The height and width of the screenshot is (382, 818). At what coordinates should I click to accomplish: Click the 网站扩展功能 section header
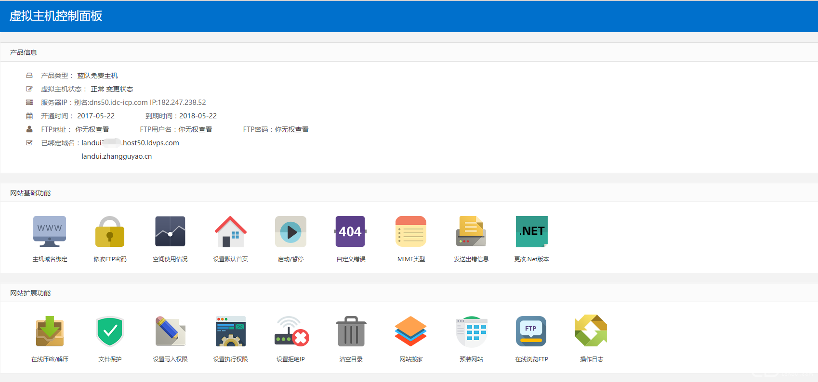[x=30, y=293]
